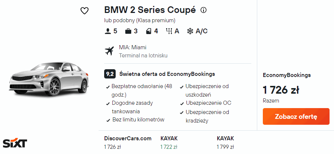Open the KAYAK 1 799 zł offer
The image size is (334, 154).
[x=225, y=143]
